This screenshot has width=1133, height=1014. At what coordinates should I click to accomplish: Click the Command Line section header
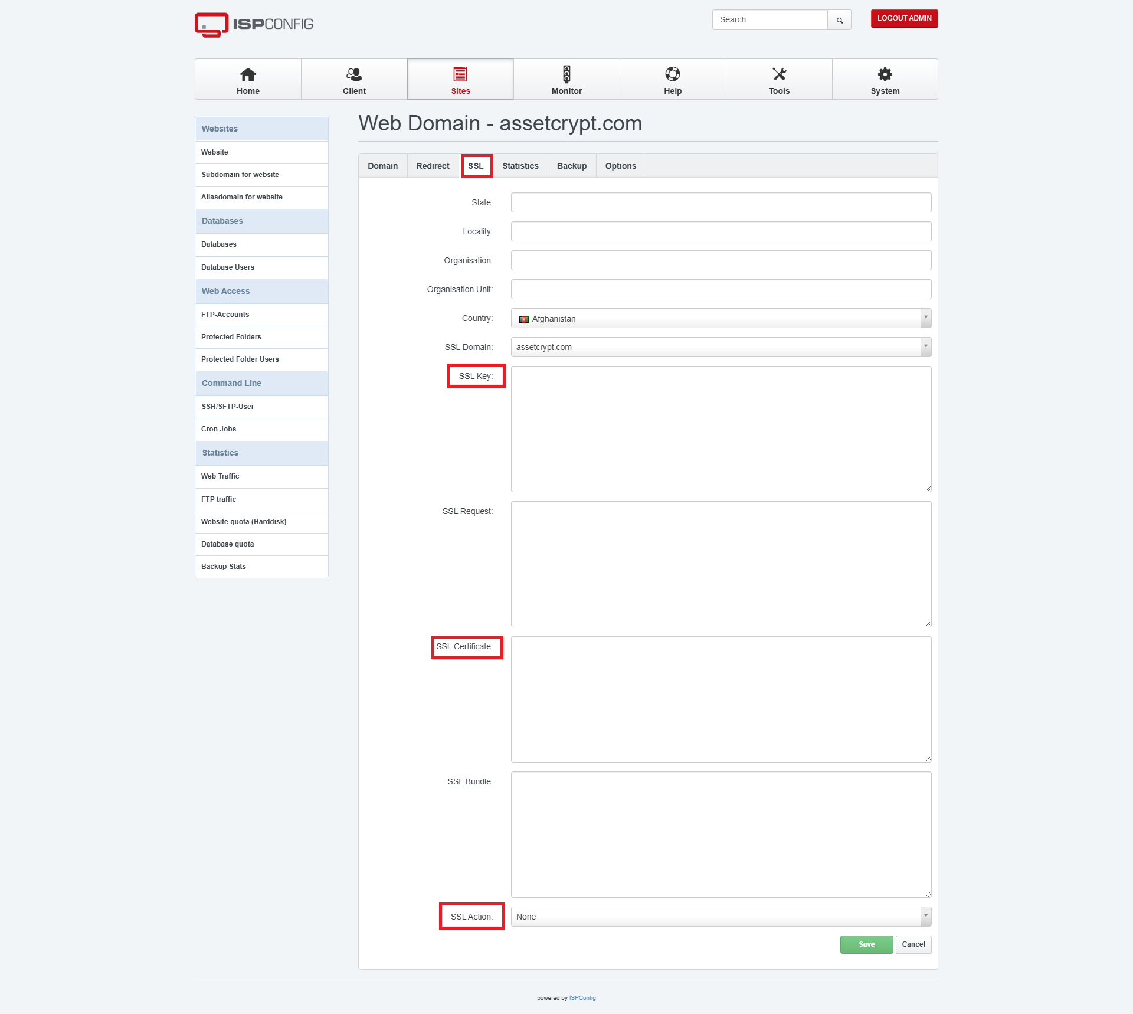(261, 383)
